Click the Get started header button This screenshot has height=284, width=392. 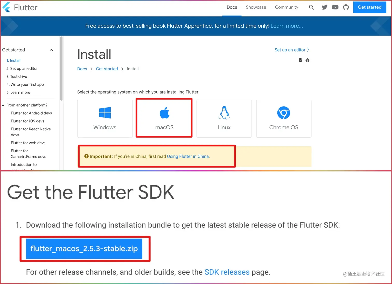(x=370, y=7)
